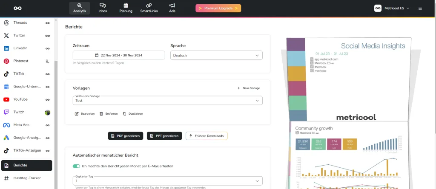The image size is (436, 189).
Task: Click the Metricool infinity logo
Action: (x=17, y=8)
